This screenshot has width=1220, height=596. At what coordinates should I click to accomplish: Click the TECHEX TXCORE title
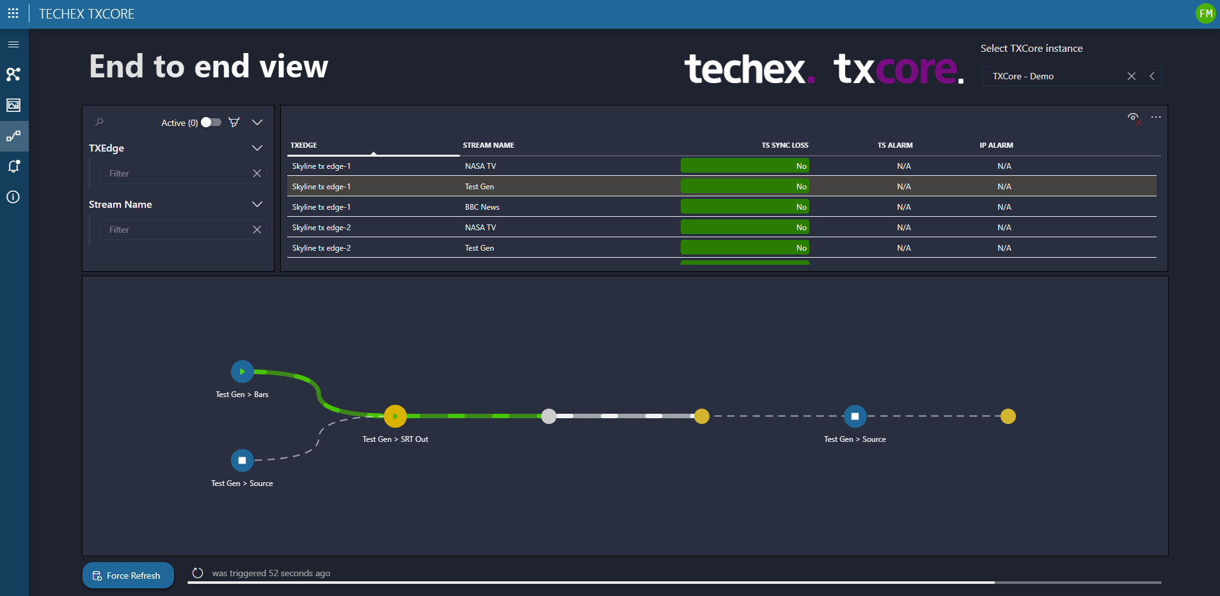87,14
